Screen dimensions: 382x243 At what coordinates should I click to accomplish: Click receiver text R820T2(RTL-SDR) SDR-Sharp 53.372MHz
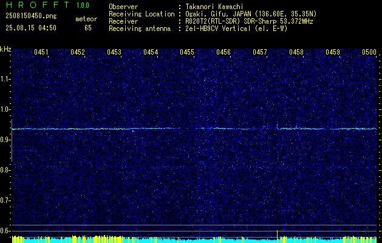tap(249, 21)
